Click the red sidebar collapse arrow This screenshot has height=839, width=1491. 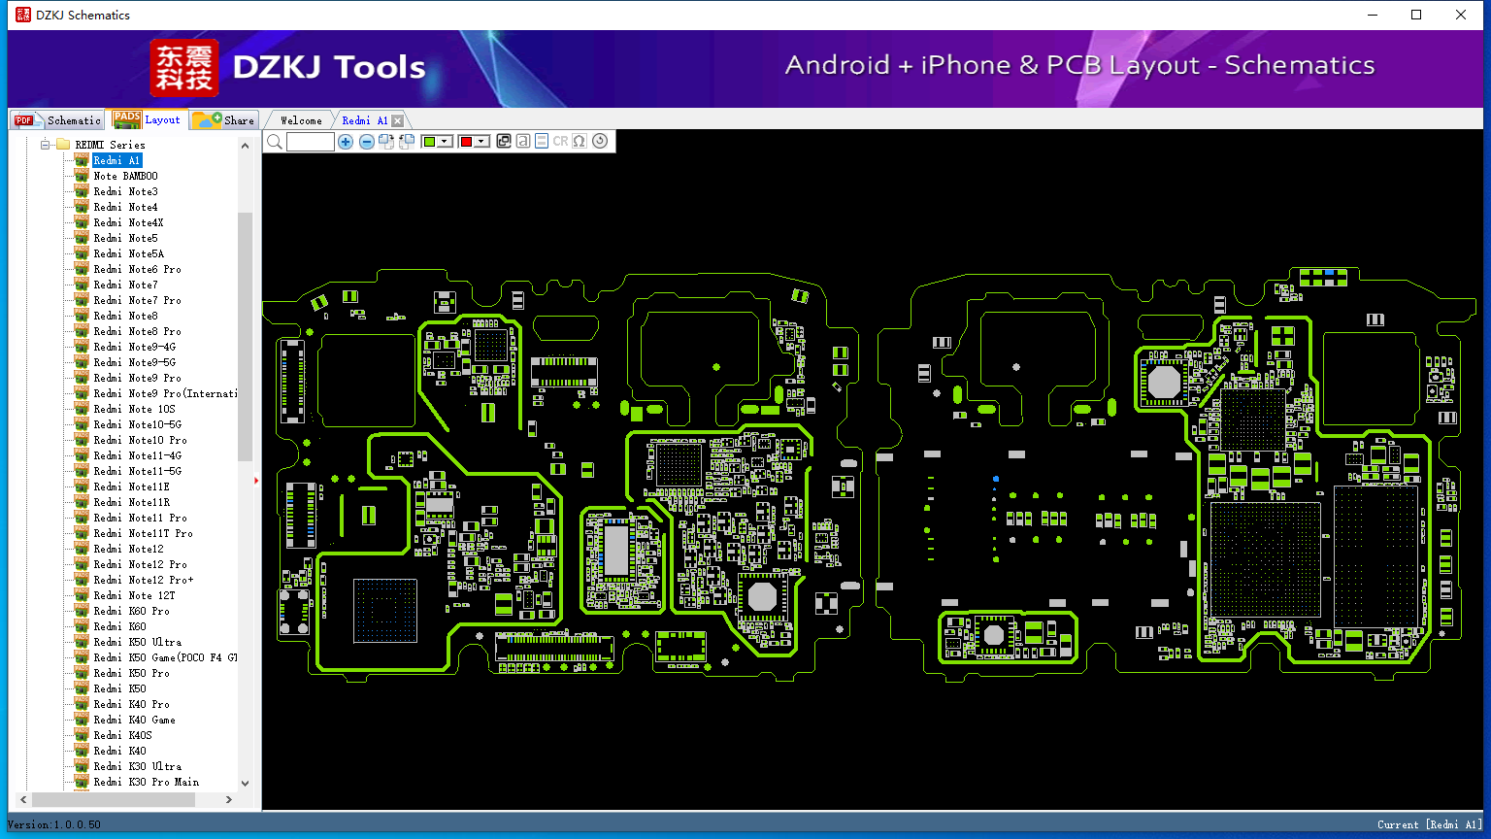coord(256,480)
